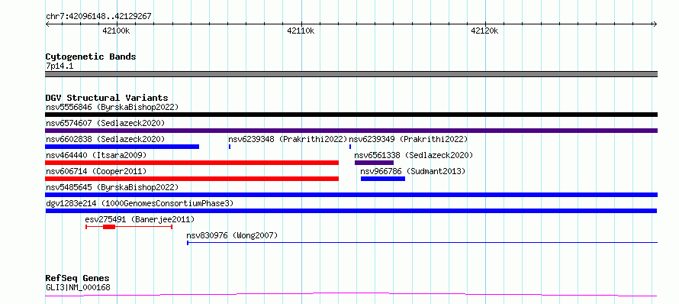Viewport: 679px width, 304px height.
Task: Click the 42100k ruler tick label
Action: (116, 31)
